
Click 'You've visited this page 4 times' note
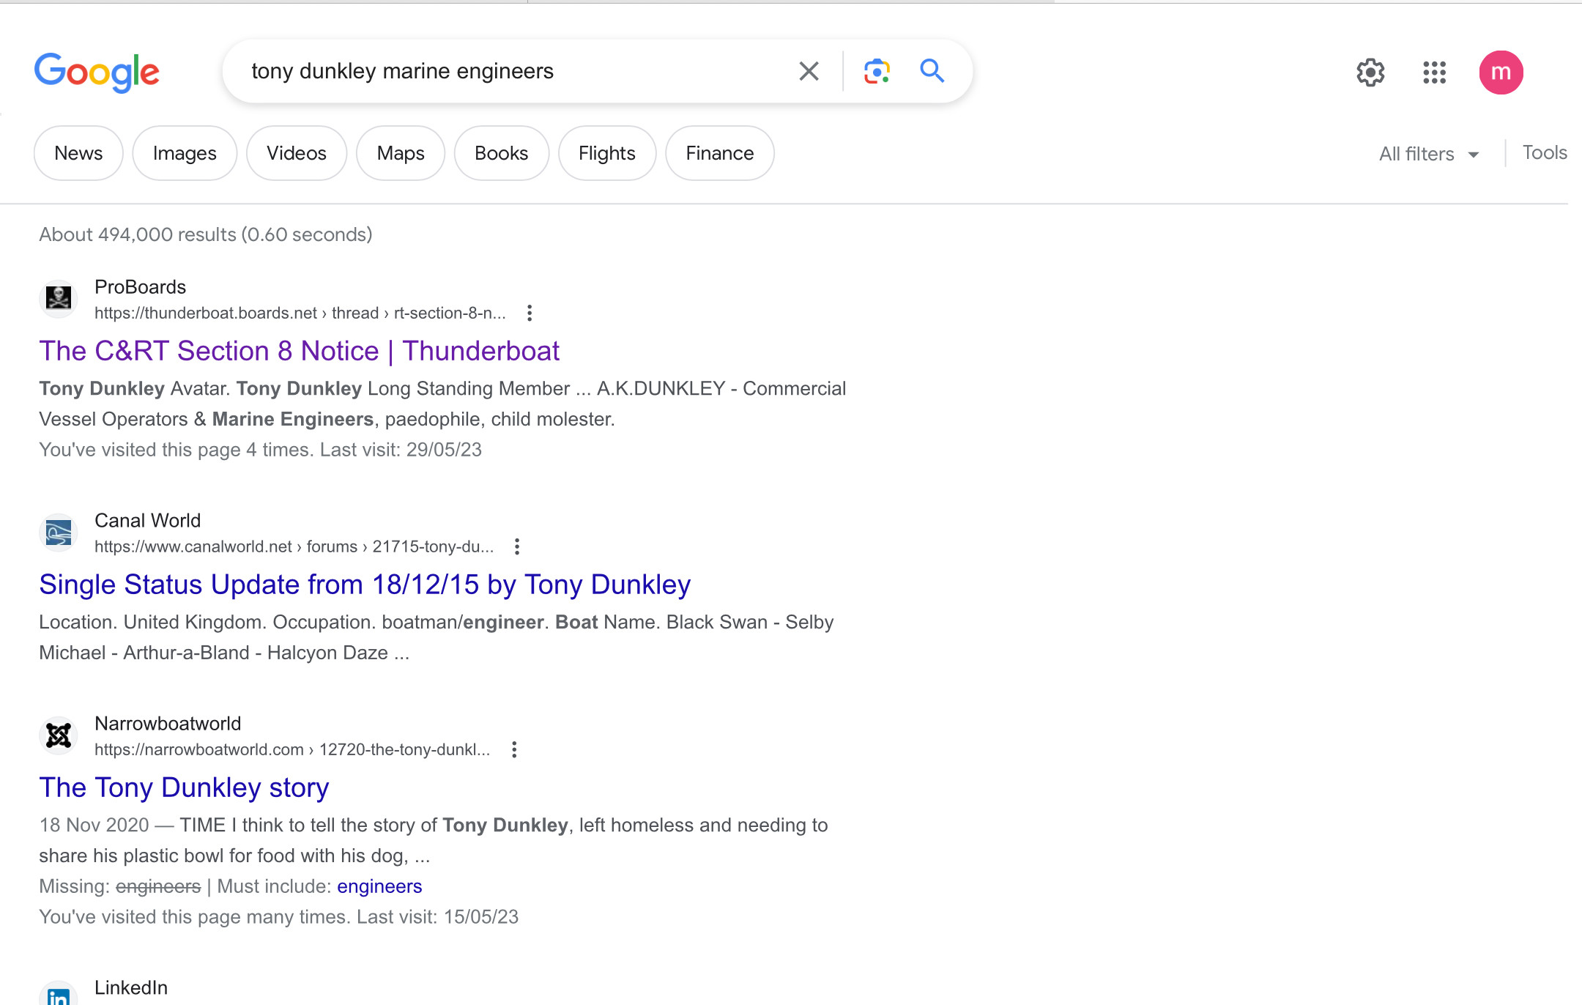click(x=260, y=450)
